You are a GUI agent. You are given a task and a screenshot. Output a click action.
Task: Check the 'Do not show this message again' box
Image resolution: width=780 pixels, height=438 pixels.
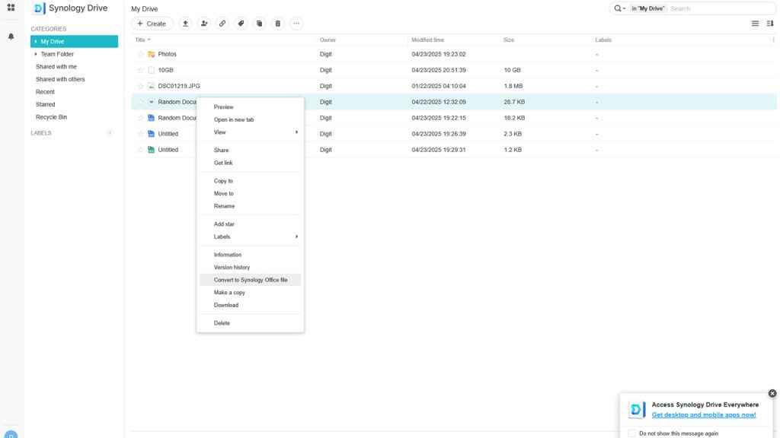click(632, 433)
